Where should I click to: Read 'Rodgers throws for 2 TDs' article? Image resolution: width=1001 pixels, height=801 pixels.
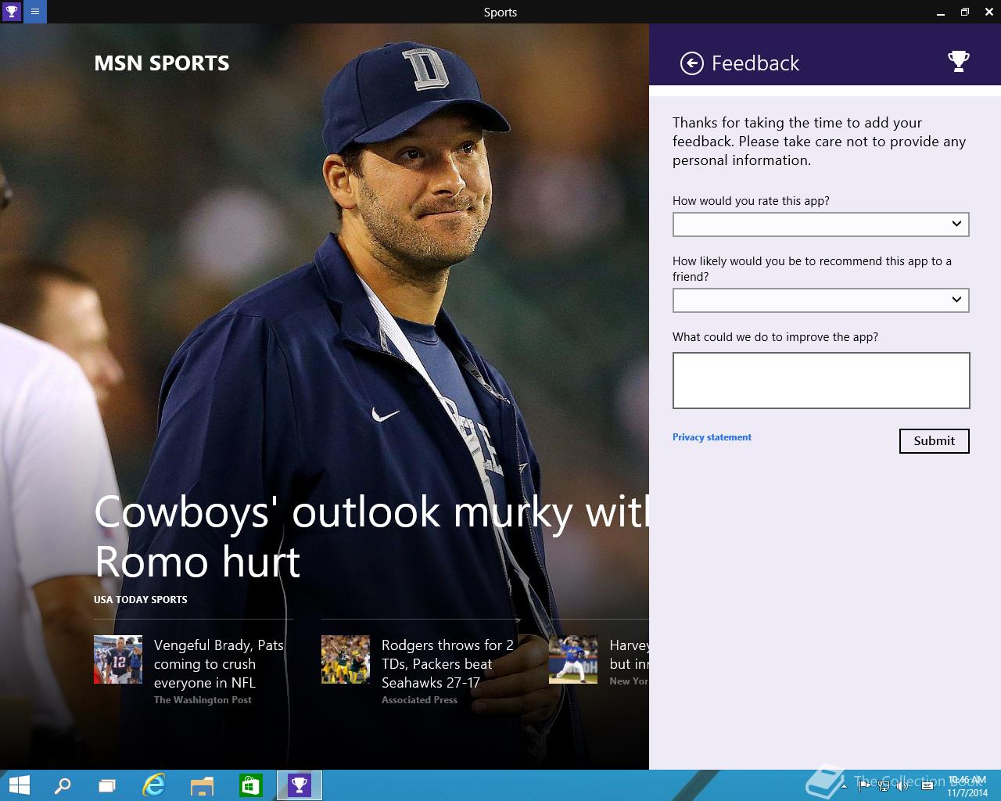[447, 664]
